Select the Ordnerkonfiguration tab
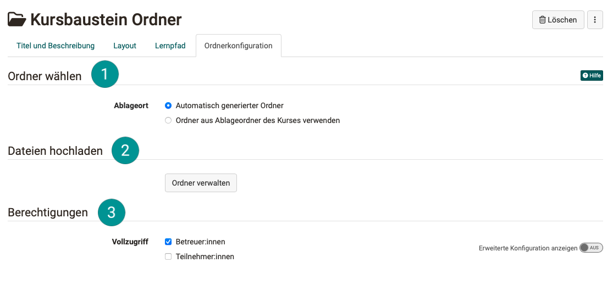Screen dimensions: 613x285 238,46
